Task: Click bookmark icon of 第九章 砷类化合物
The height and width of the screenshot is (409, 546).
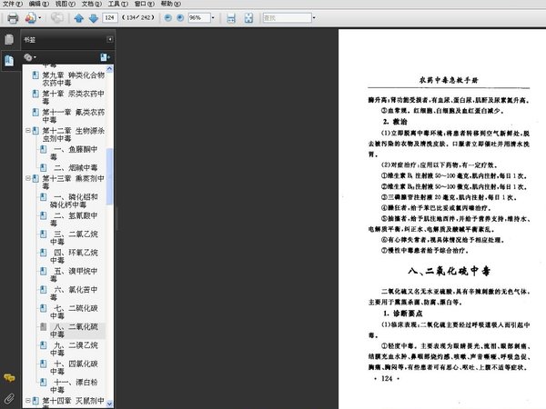Action: 35,75
